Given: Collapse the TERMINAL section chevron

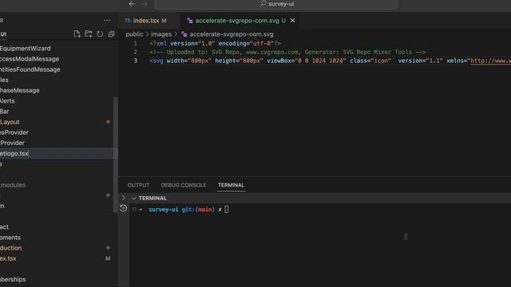Looking at the screenshot, I should pyautogui.click(x=133, y=199).
